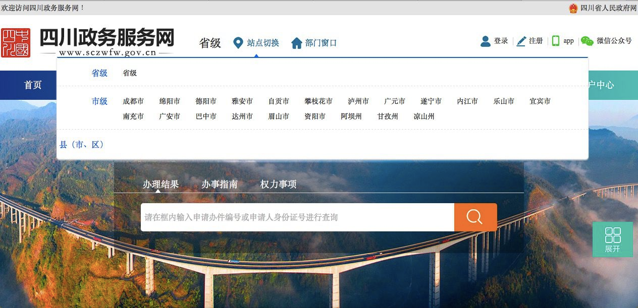Click the large 省级 current site label
Screen dimensions: 638x308
point(210,43)
